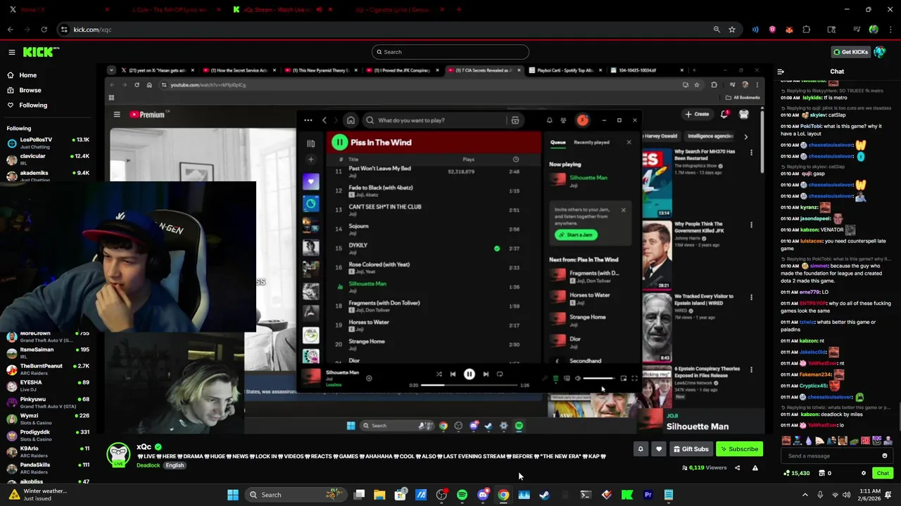Open Spotify notifications bell

pyautogui.click(x=550, y=120)
